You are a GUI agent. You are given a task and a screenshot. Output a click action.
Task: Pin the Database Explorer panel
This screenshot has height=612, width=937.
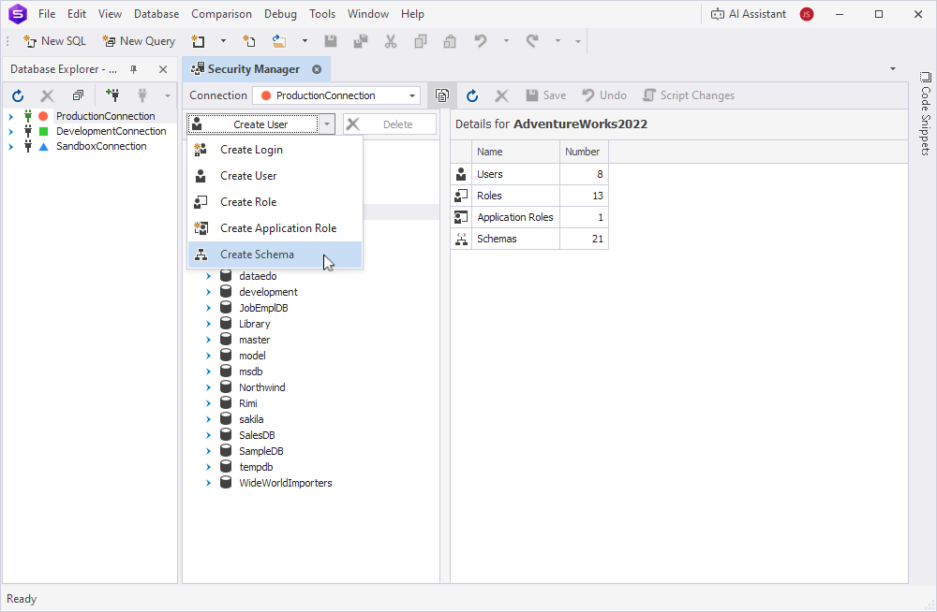[x=132, y=68]
